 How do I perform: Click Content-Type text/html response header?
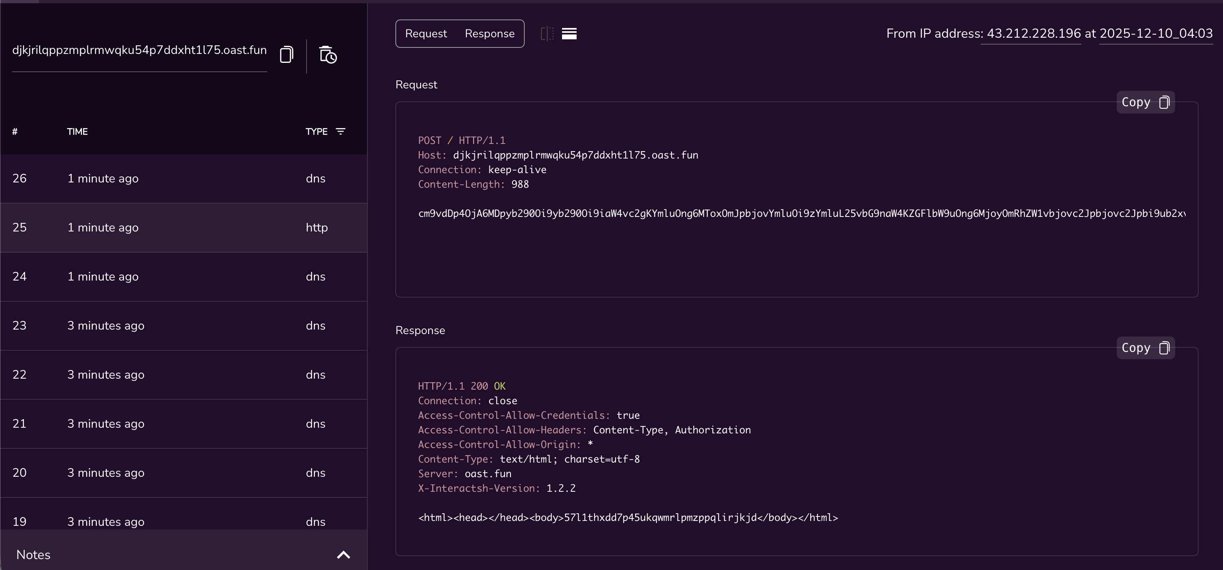click(528, 459)
